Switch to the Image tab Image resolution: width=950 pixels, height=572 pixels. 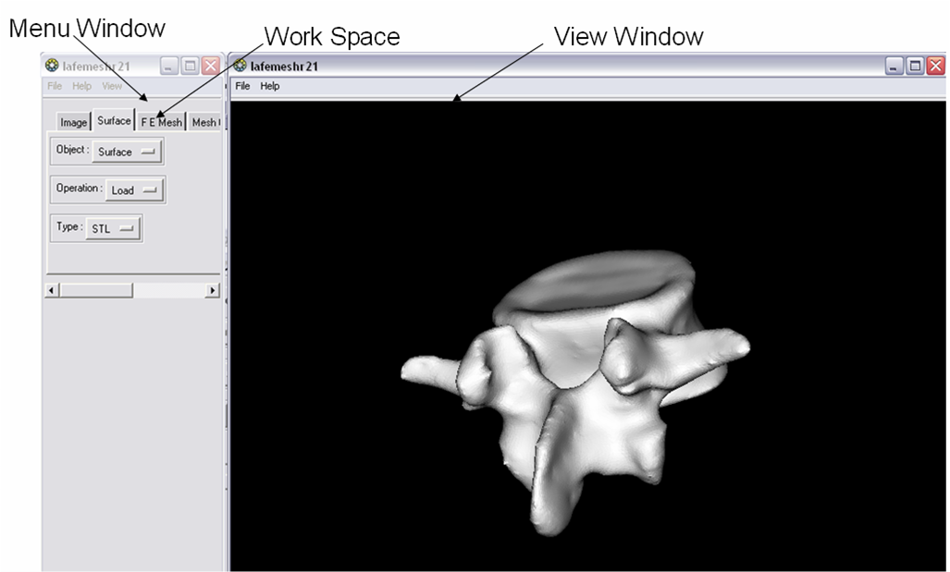pyautogui.click(x=73, y=122)
